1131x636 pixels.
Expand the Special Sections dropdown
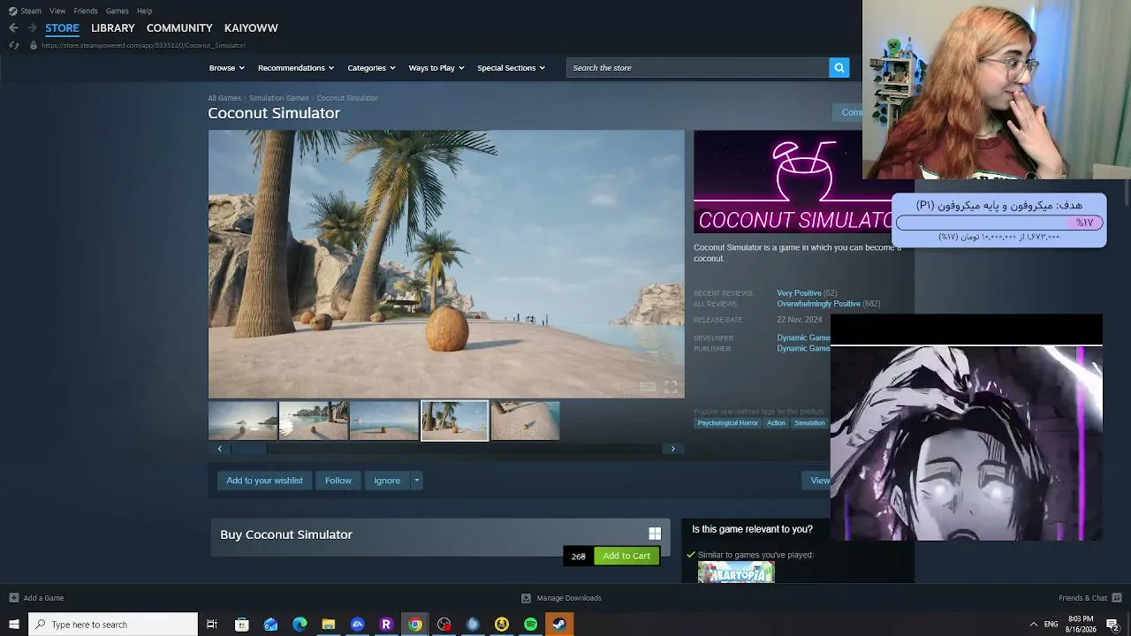(x=511, y=68)
